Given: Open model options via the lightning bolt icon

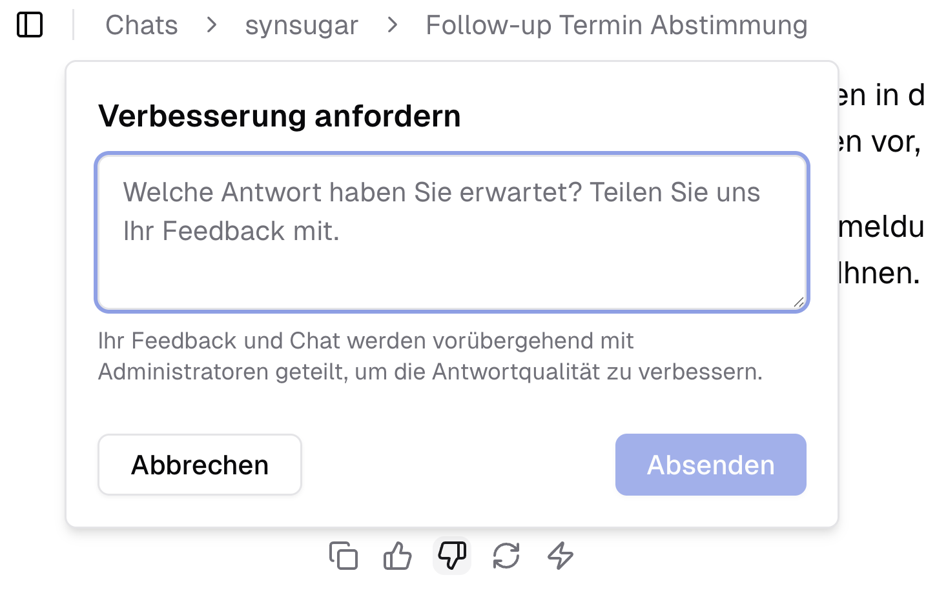Looking at the screenshot, I should click(561, 556).
